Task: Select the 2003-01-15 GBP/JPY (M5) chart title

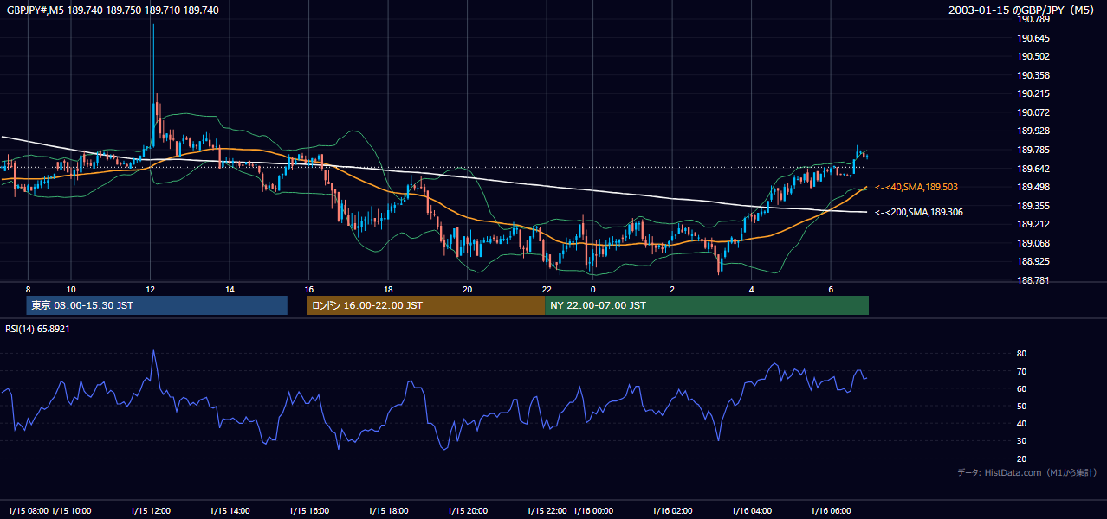Action: (x=1023, y=10)
